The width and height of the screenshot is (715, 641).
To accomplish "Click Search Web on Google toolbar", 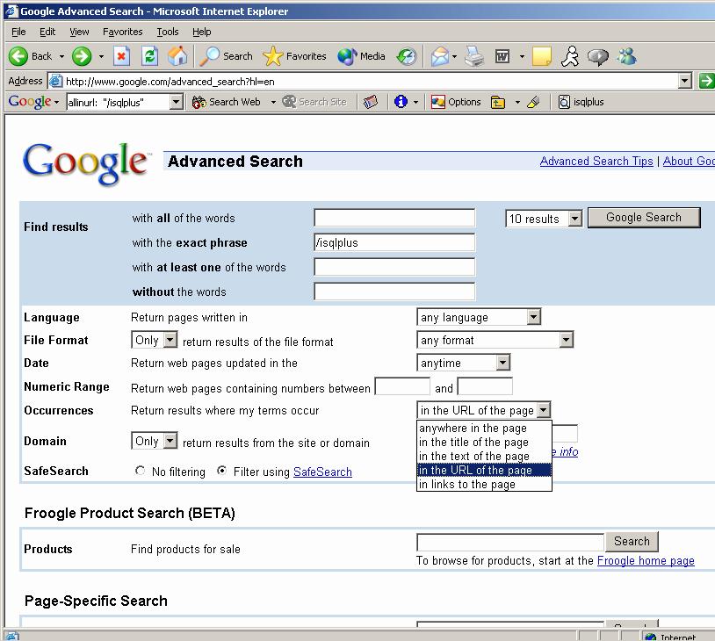I will (226, 102).
